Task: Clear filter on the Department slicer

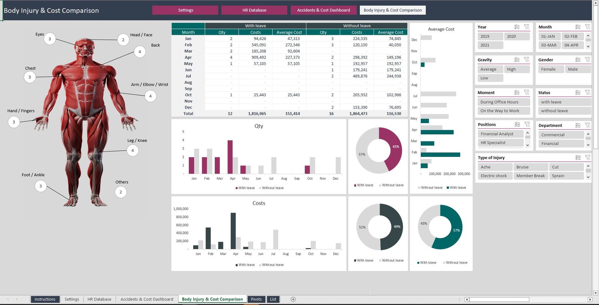Action: (588, 125)
